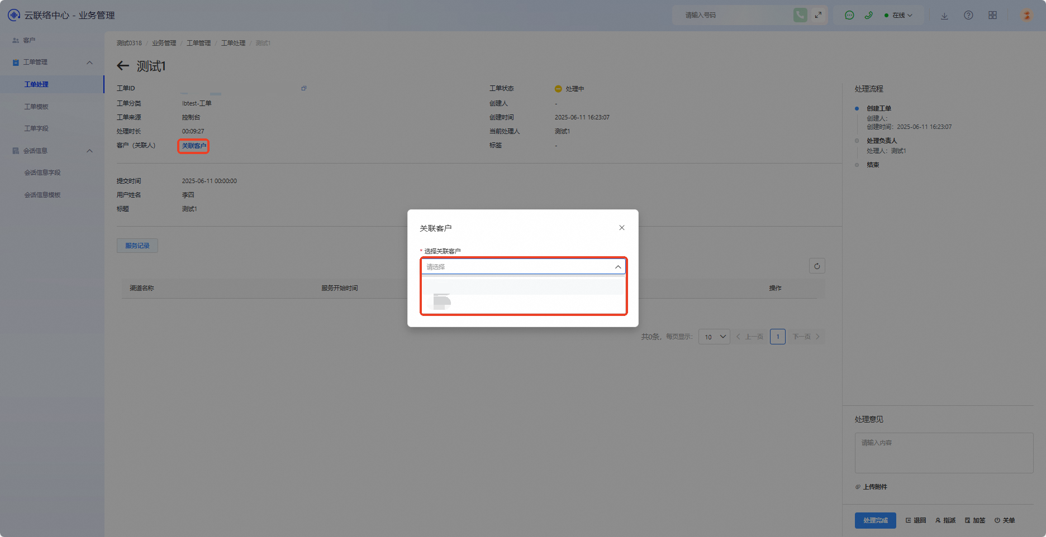The height and width of the screenshot is (537, 1046).
Task: Click the 创建工单 step in 处理流程
Action: pyautogui.click(x=879, y=108)
